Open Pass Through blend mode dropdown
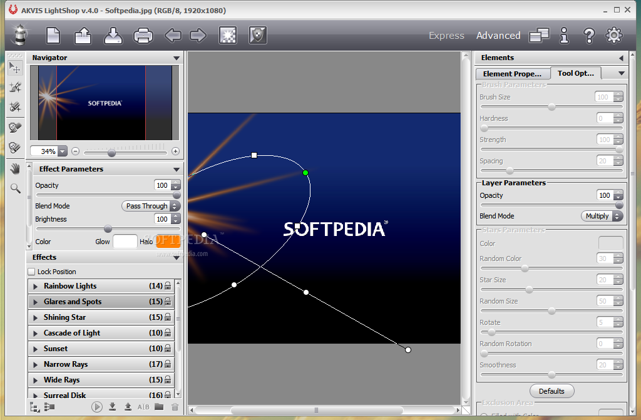The height and width of the screenshot is (420, 641). [x=151, y=206]
